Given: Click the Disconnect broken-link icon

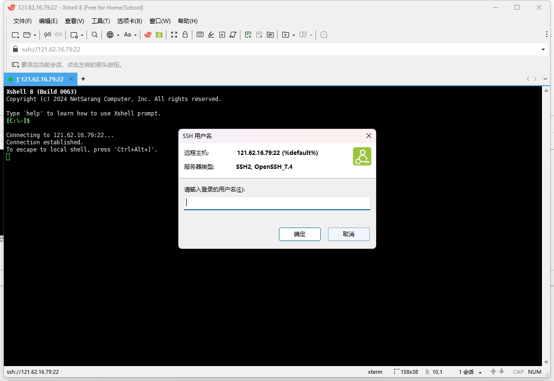Looking at the screenshot, I should pyautogui.click(x=47, y=35).
